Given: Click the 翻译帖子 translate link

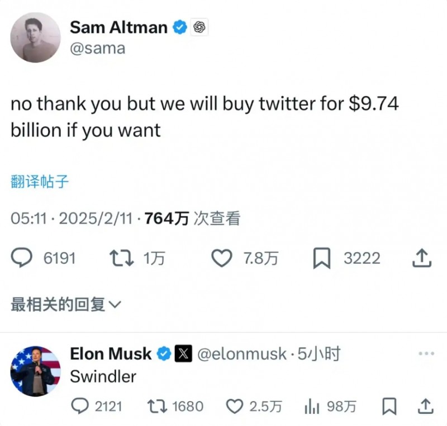Looking at the screenshot, I should click(x=40, y=181).
